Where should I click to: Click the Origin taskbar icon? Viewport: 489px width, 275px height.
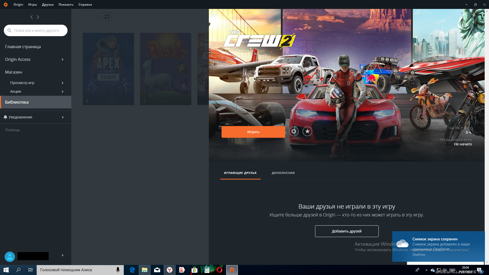point(232,270)
